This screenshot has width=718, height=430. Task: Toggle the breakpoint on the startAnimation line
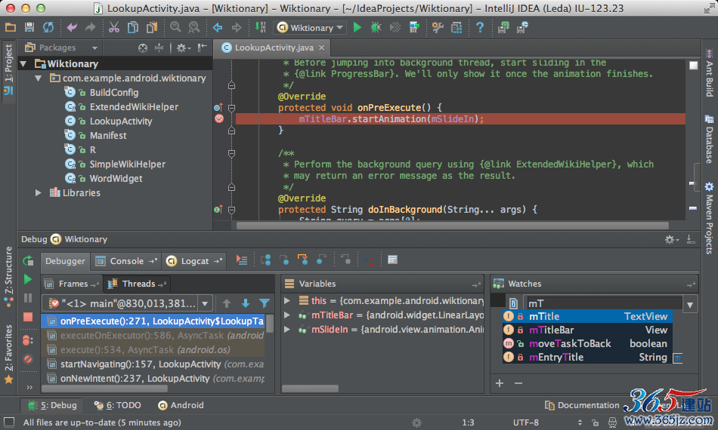coord(219,118)
